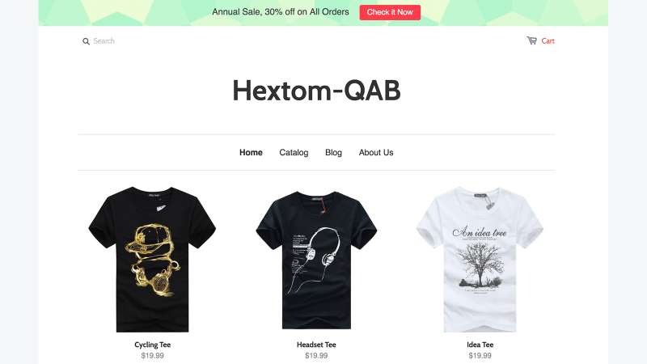Open the Headset Tee product image
The image size is (647, 364).
[316, 260]
